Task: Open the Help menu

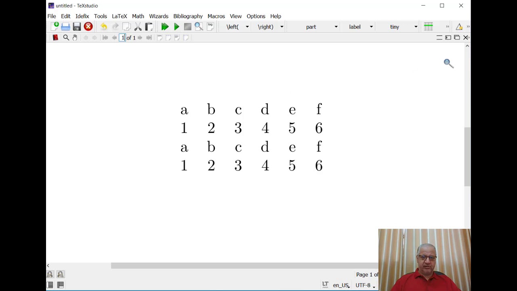Action: (276, 16)
